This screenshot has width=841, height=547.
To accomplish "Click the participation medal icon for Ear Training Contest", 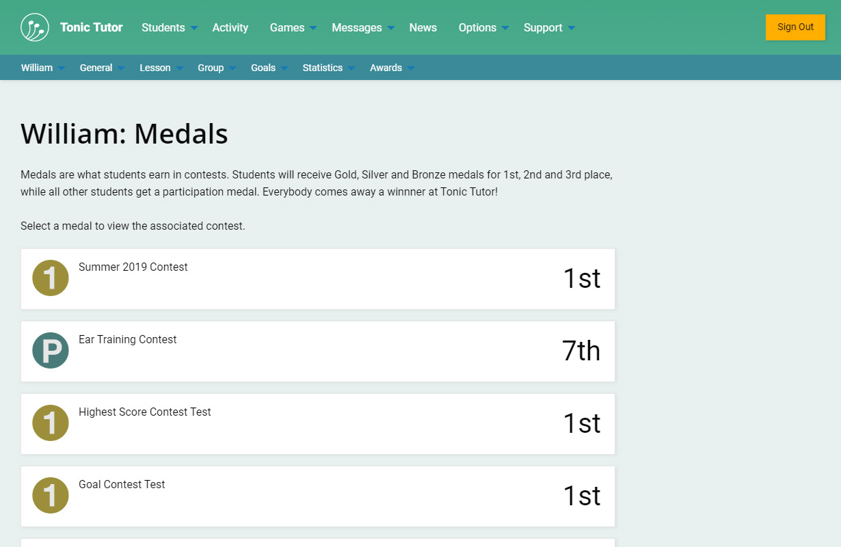I will click(51, 351).
